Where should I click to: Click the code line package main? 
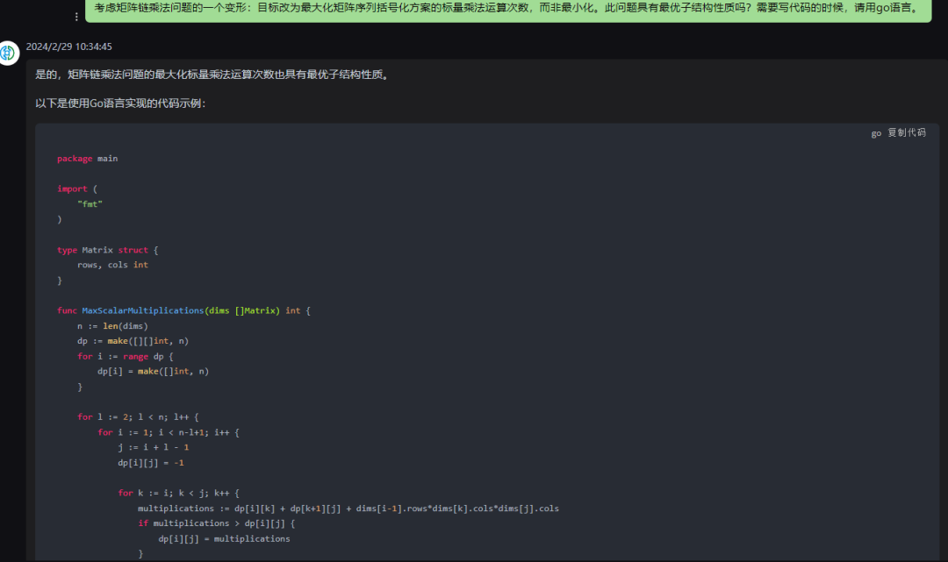coord(88,158)
